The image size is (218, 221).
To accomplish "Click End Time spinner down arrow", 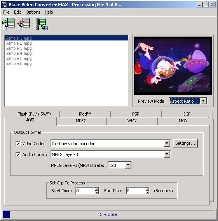I will [147, 192].
